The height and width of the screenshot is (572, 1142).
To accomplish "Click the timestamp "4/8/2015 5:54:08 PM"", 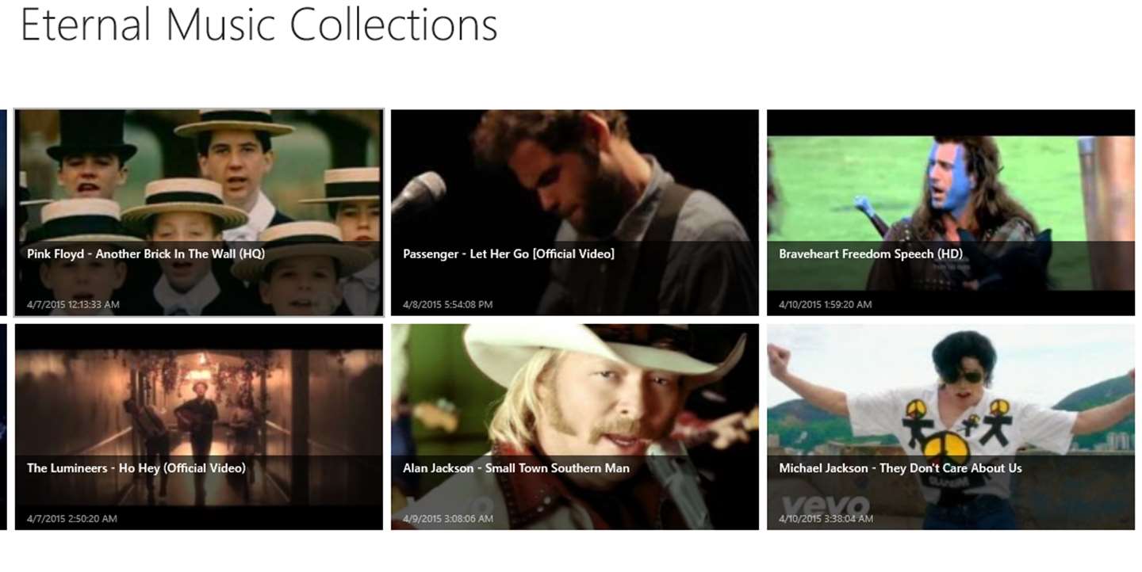I will (x=447, y=305).
